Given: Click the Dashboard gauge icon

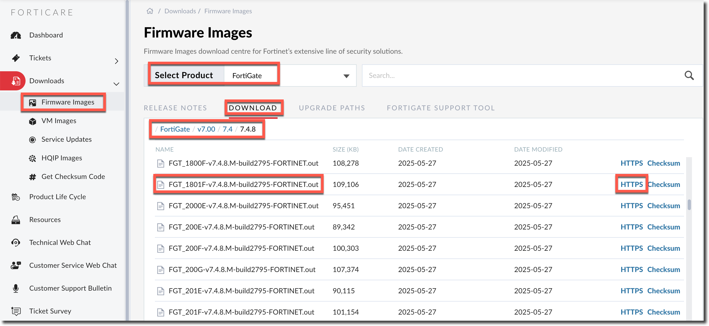Looking at the screenshot, I should (16, 35).
